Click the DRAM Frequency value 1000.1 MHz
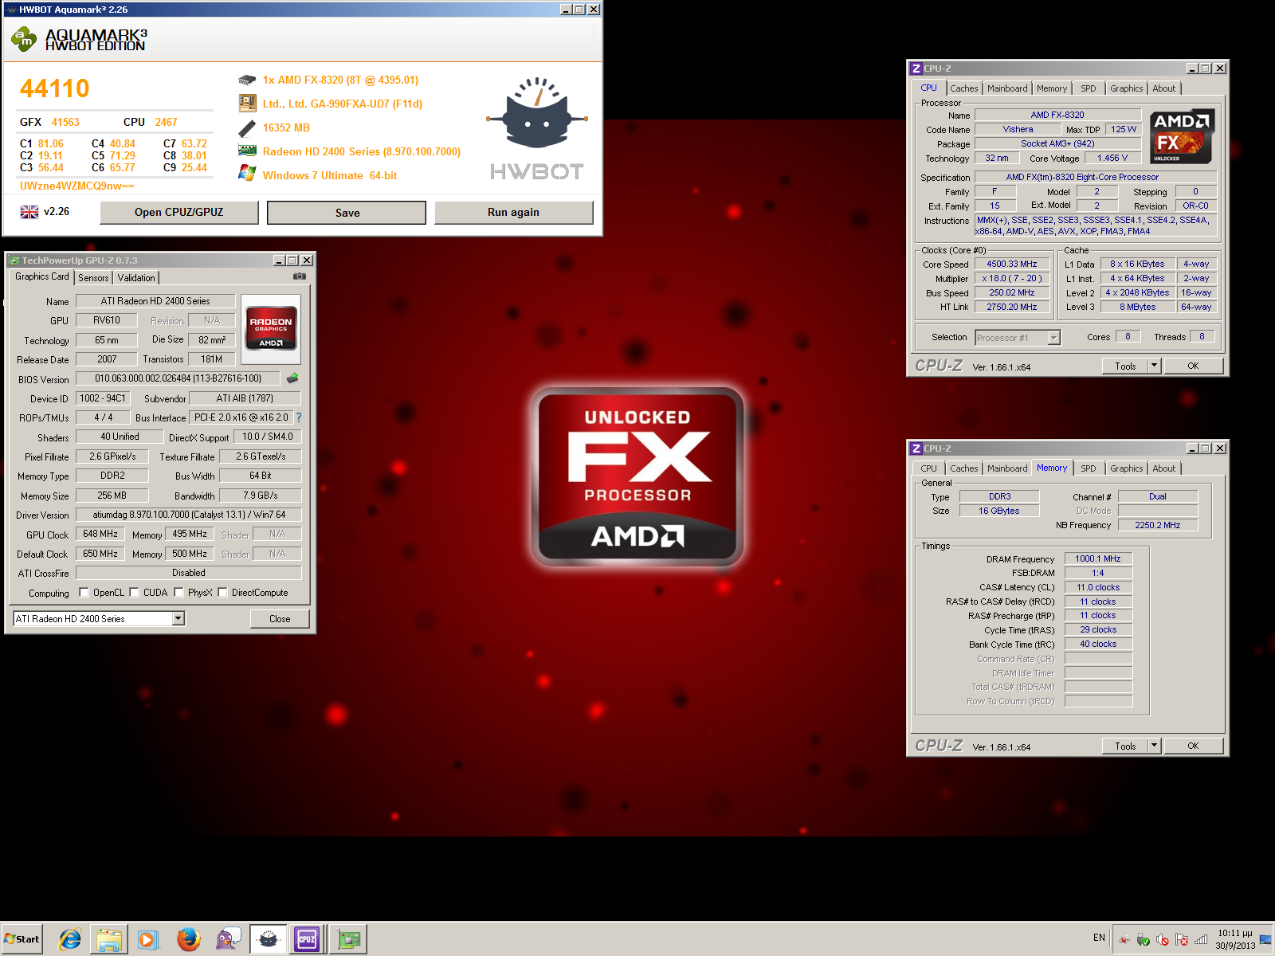The image size is (1275, 956). pos(1097,558)
